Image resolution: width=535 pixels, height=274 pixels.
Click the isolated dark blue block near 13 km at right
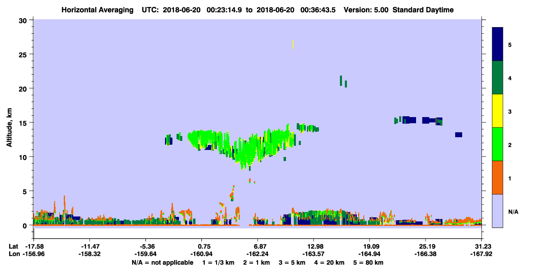(x=458, y=135)
